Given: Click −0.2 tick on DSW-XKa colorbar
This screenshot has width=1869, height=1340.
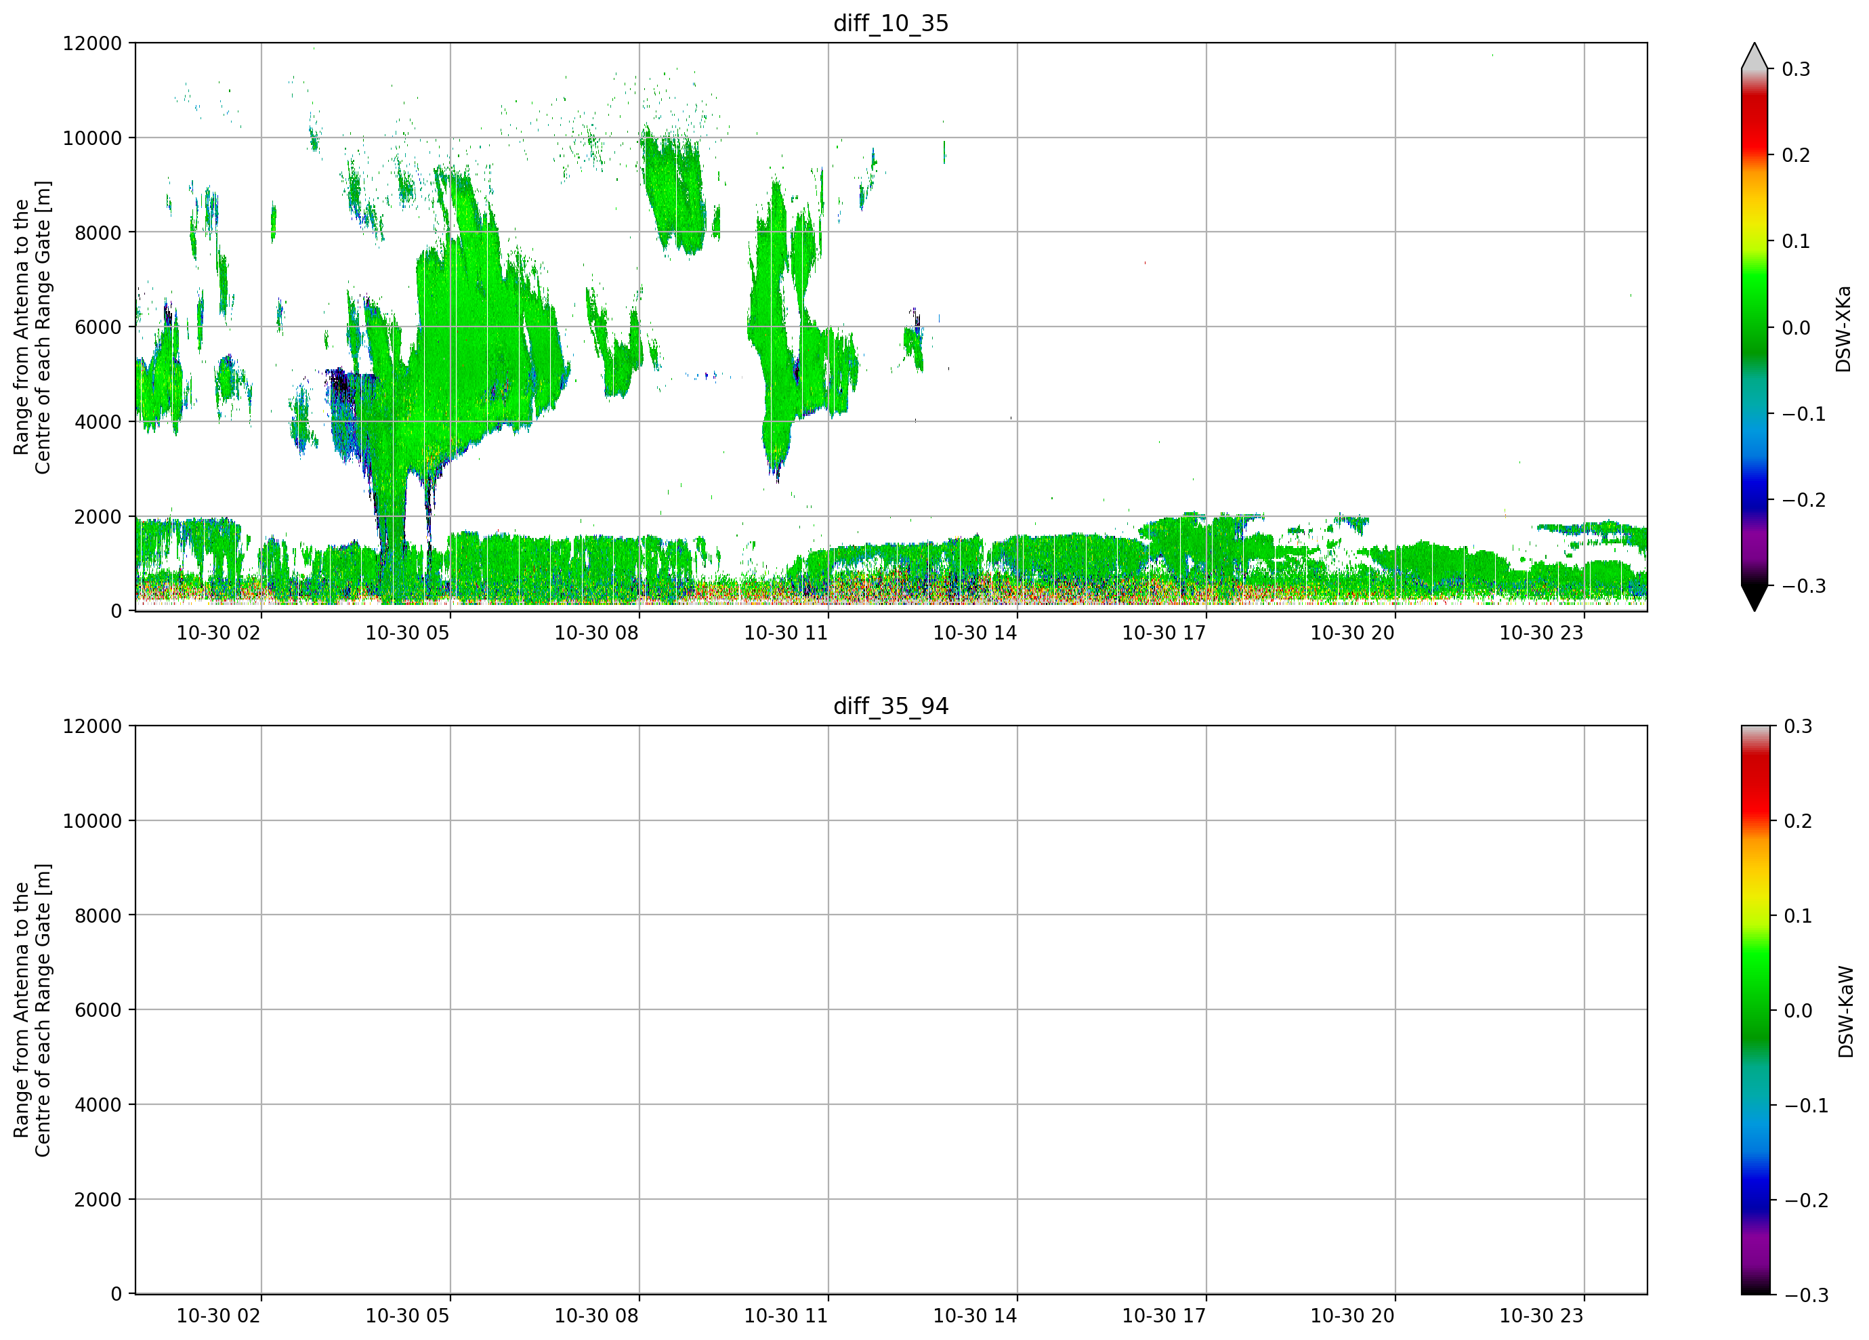Looking at the screenshot, I should tap(1804, 500).
